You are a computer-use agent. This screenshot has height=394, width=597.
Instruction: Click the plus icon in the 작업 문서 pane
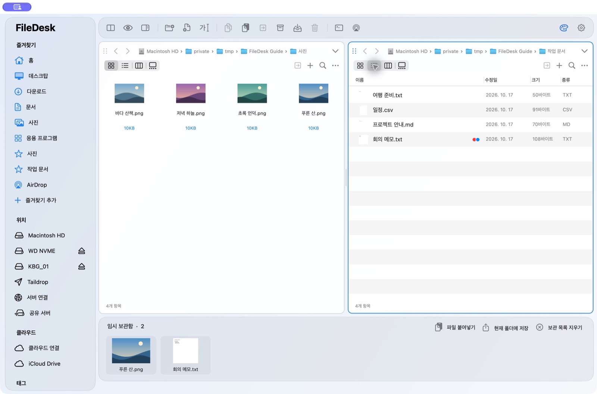[559, 66]
